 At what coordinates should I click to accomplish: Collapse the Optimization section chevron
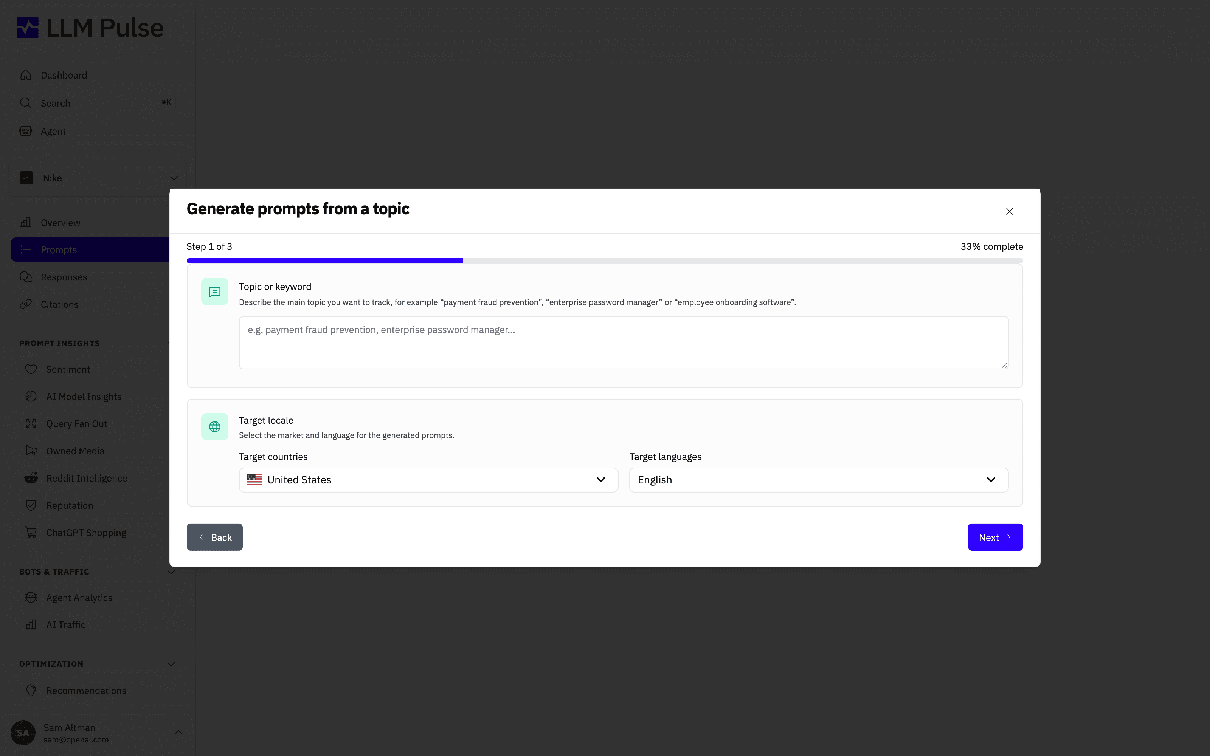[x=171, y=664]
